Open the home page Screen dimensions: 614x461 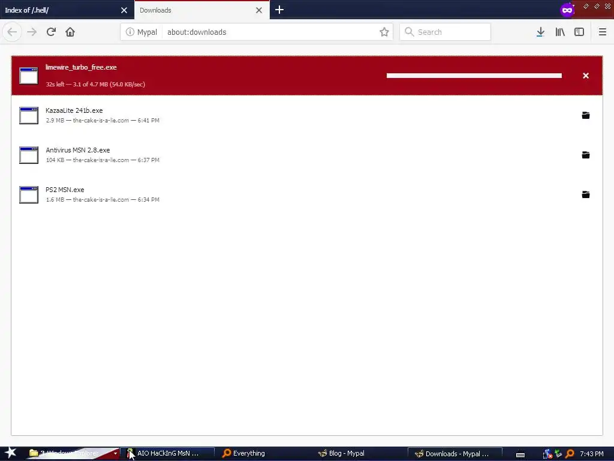click(70, 32)
